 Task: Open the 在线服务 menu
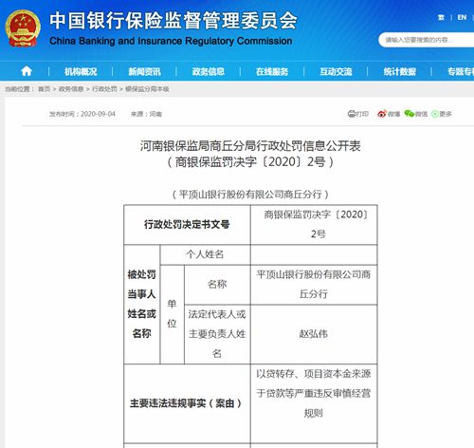click(x=272, y=71)
